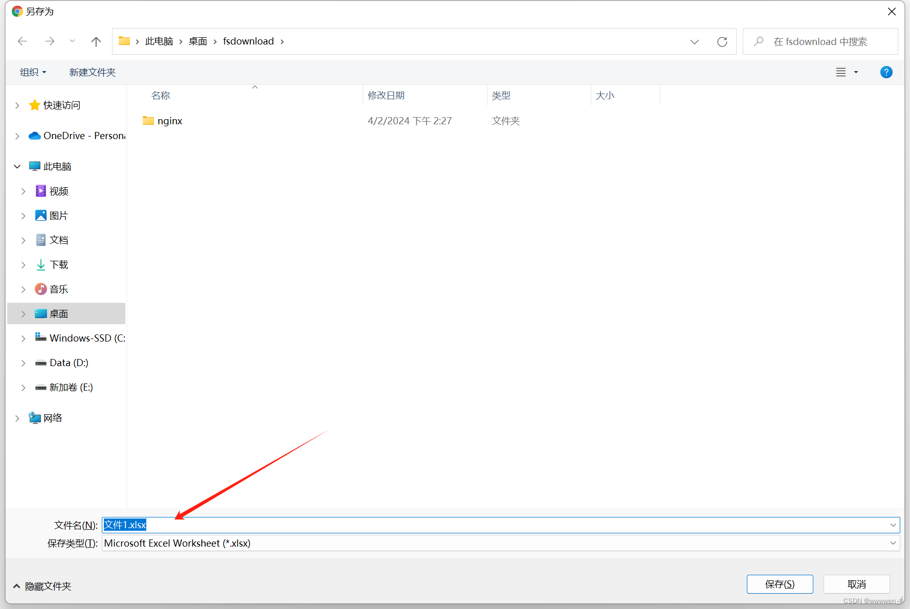Create a folder with 新建文件夹
This screenshot has height=609, width=910.
[x=93, y=72]
